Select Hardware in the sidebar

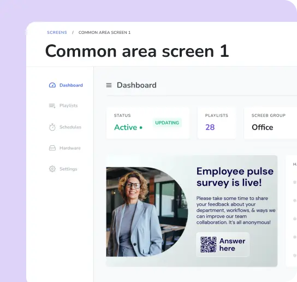click(x=65, y=148)
